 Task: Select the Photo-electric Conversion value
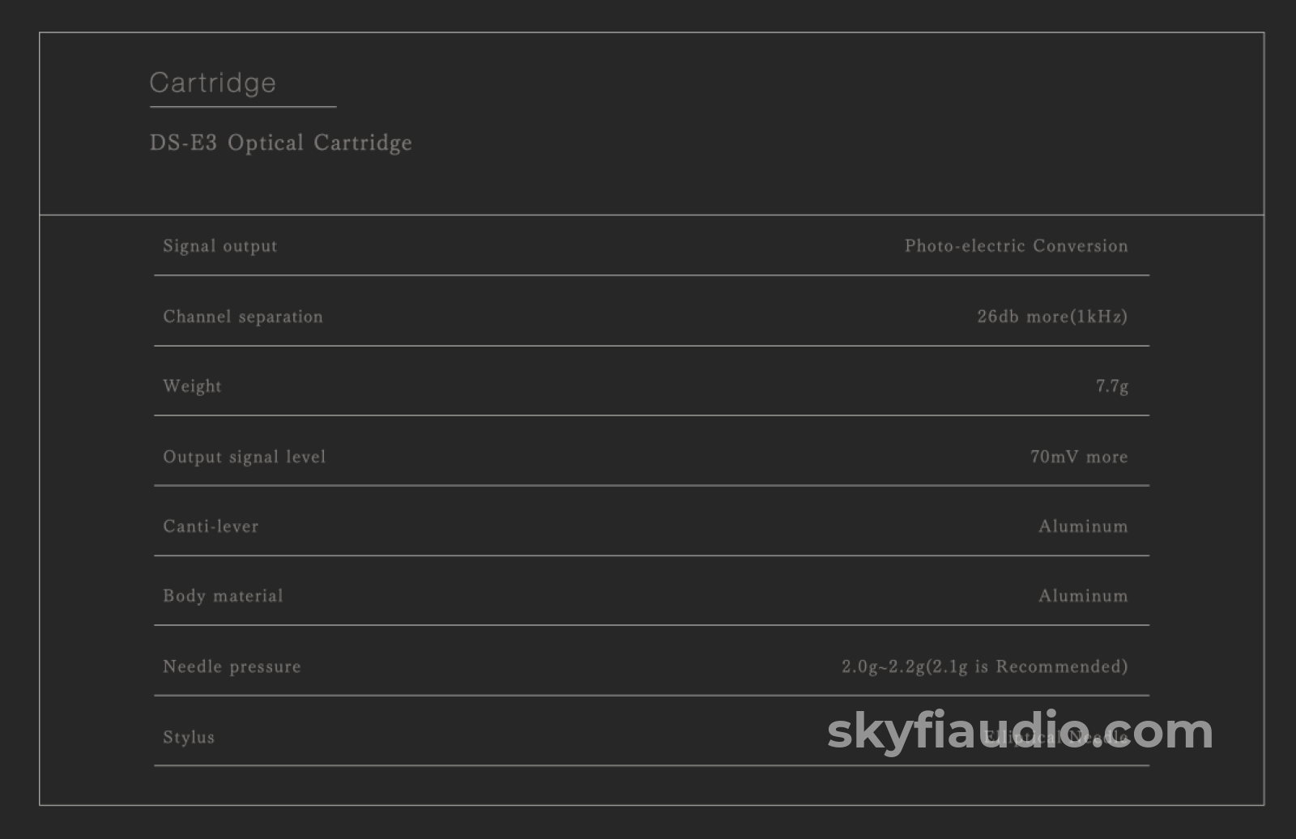pyautogui.click(x=1016, y=246)
